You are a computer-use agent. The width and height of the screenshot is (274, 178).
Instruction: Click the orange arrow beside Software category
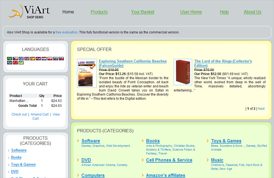78,141
